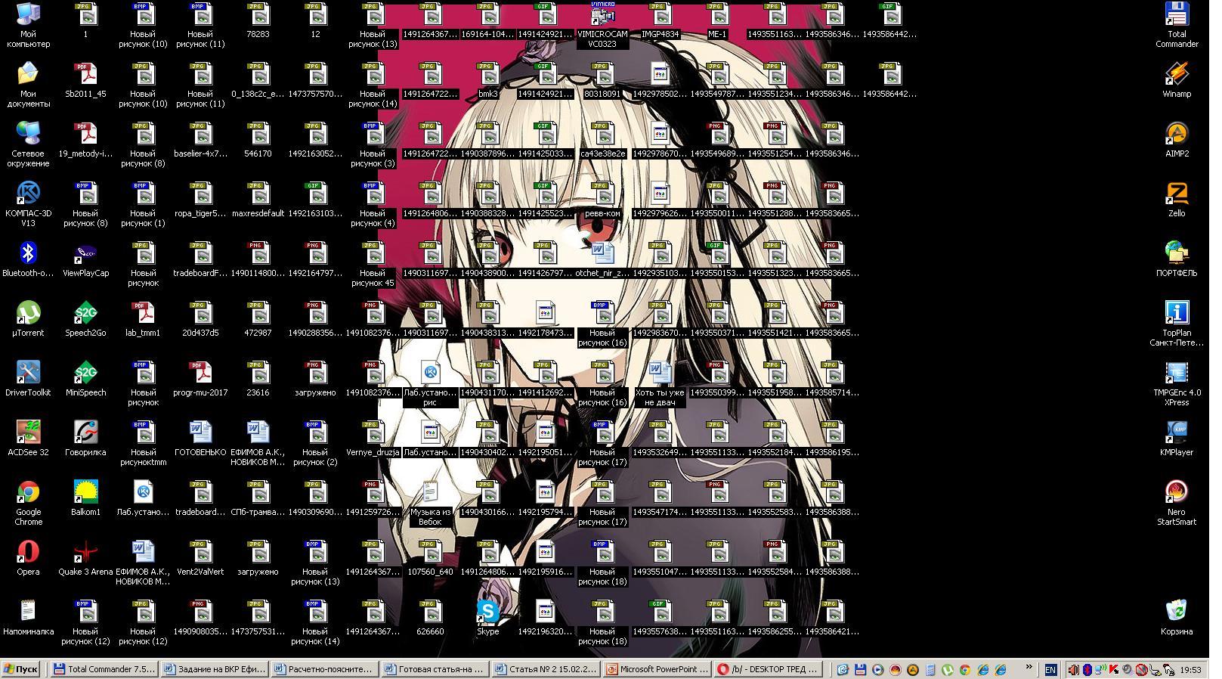Select the ГОТОВЕНЬКО Word document

200,439
